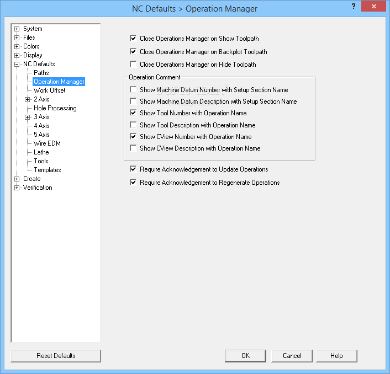Toggle Require Acknowledgement to Update Operations
Viewport: 390px width, 374px height.
coord(133,169)
